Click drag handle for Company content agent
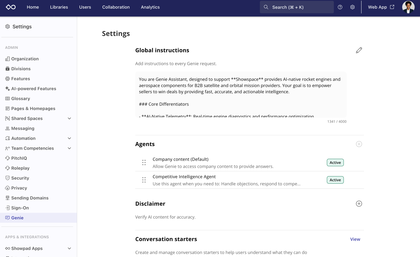This screenshot has height=257, width=420. coord(144,162)
